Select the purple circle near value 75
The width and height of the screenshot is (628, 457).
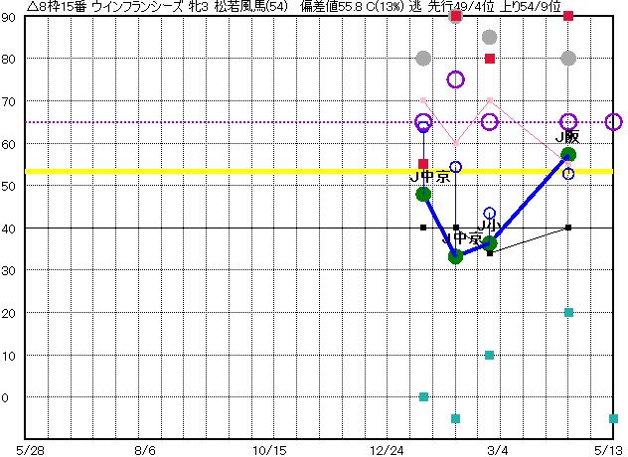pos(456,79)
